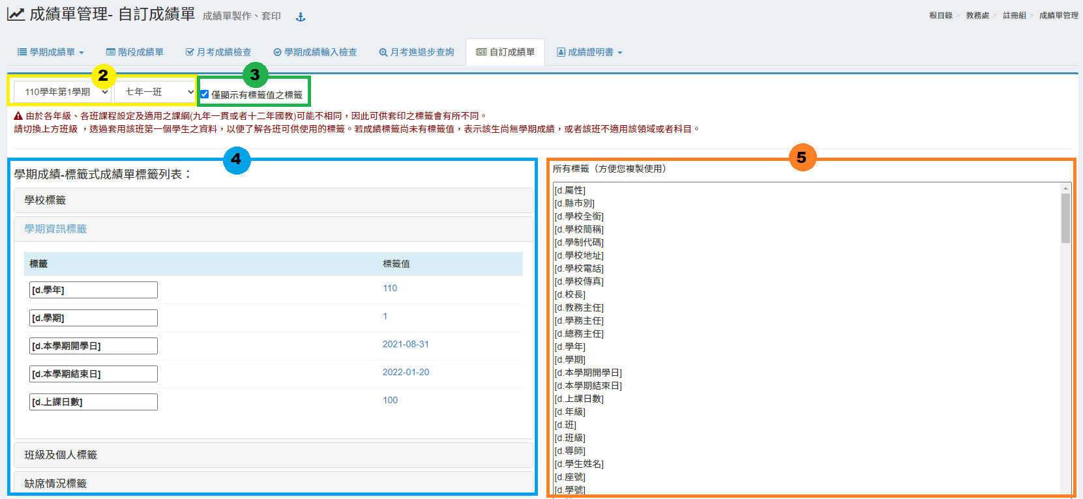Screen dimensions: 1083x499
Task: Click the up arrow of the 所有標籤 scrollbar
Action: click(x=1065, y=188)
